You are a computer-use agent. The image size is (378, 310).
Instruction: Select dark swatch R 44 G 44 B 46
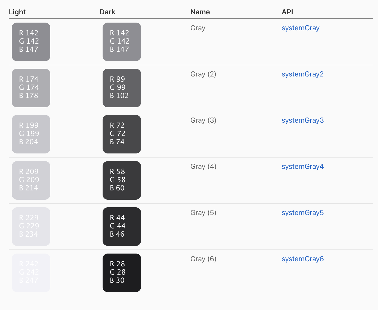click(x=122, y=227)
